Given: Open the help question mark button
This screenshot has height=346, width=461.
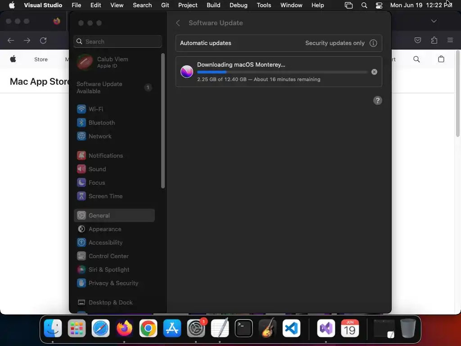Looking at the screenshot, I should pos(378,100).
